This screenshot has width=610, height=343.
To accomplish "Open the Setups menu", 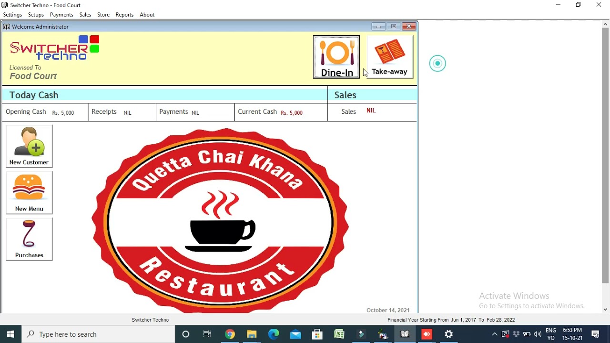I will pos(36,15).
